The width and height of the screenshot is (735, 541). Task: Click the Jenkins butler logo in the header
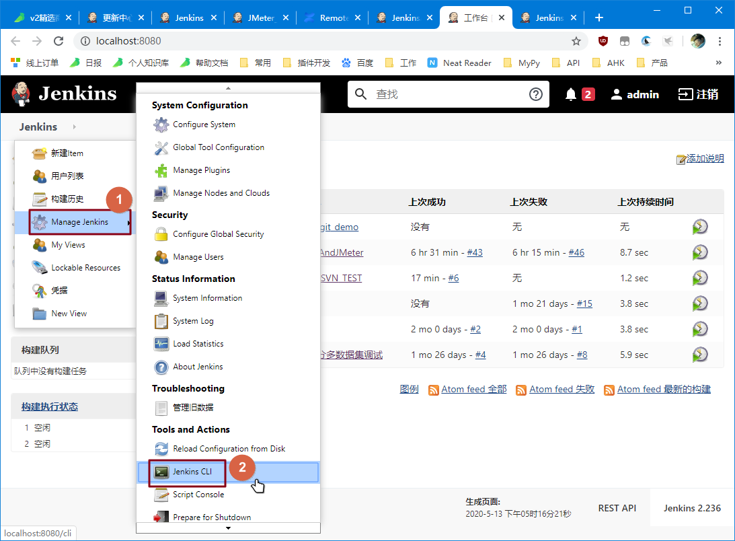click(x=21, y=94)
